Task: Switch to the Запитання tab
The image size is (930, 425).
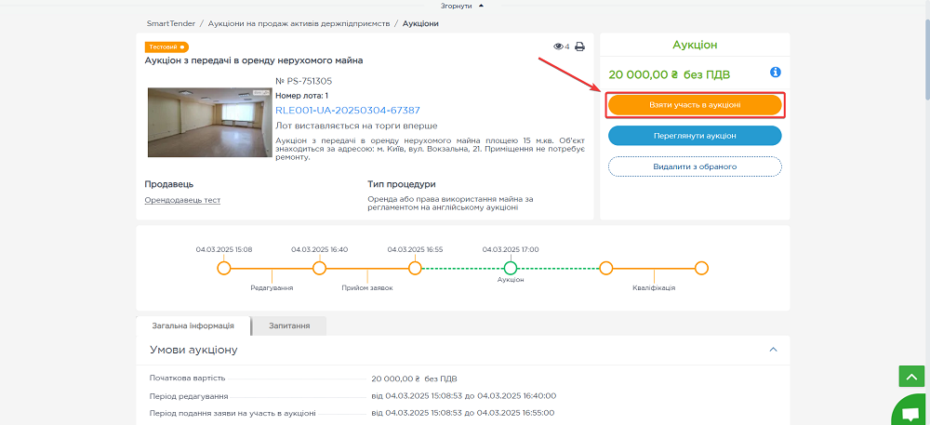Action: 289,326
